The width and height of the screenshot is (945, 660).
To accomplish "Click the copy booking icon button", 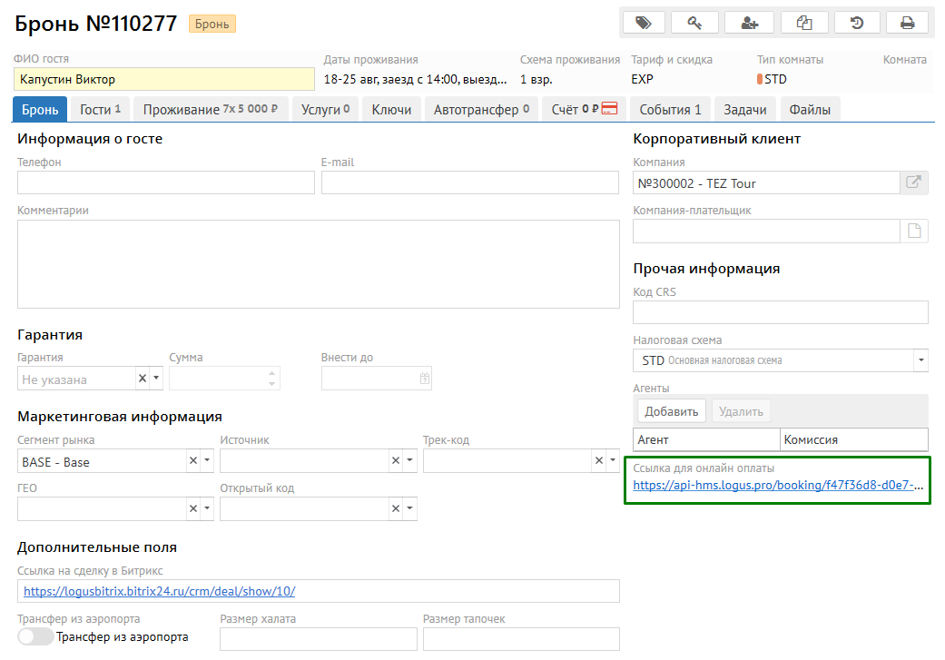I will (x=802, y=23).
